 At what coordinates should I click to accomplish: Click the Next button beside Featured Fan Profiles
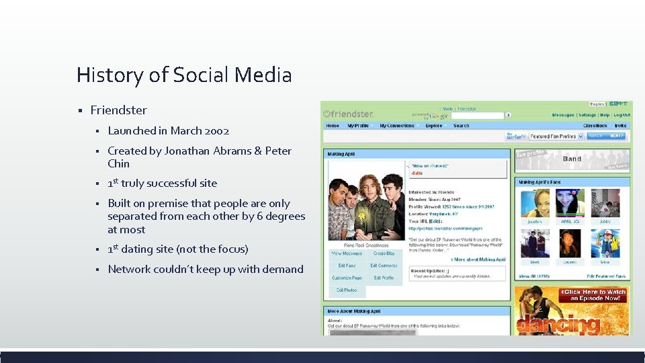click(616, 136)
